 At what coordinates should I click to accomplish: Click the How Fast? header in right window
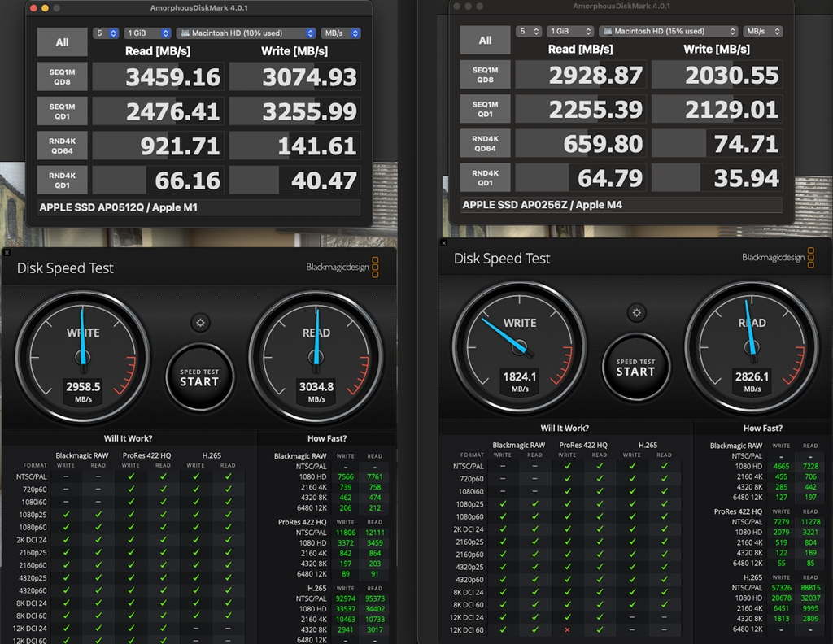coord(763,428)
